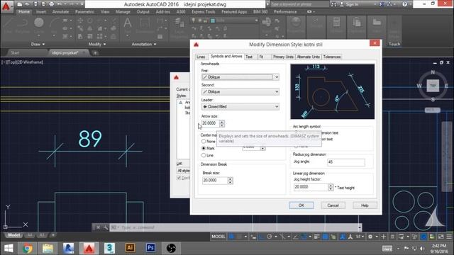The width and height of the screenshot is (454, 255).
Task: Open the Insert ribbon tab
Action: pos(41,12)
